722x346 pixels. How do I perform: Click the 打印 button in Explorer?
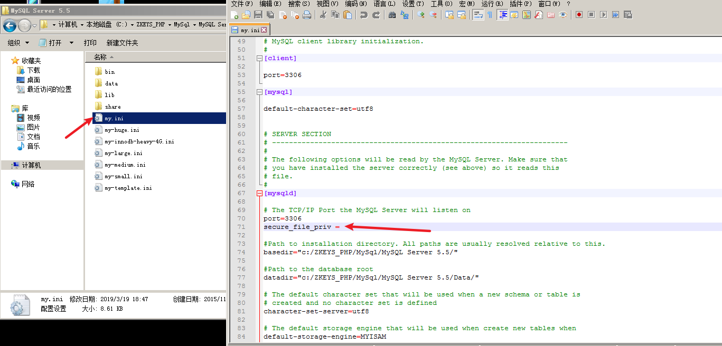90,43
